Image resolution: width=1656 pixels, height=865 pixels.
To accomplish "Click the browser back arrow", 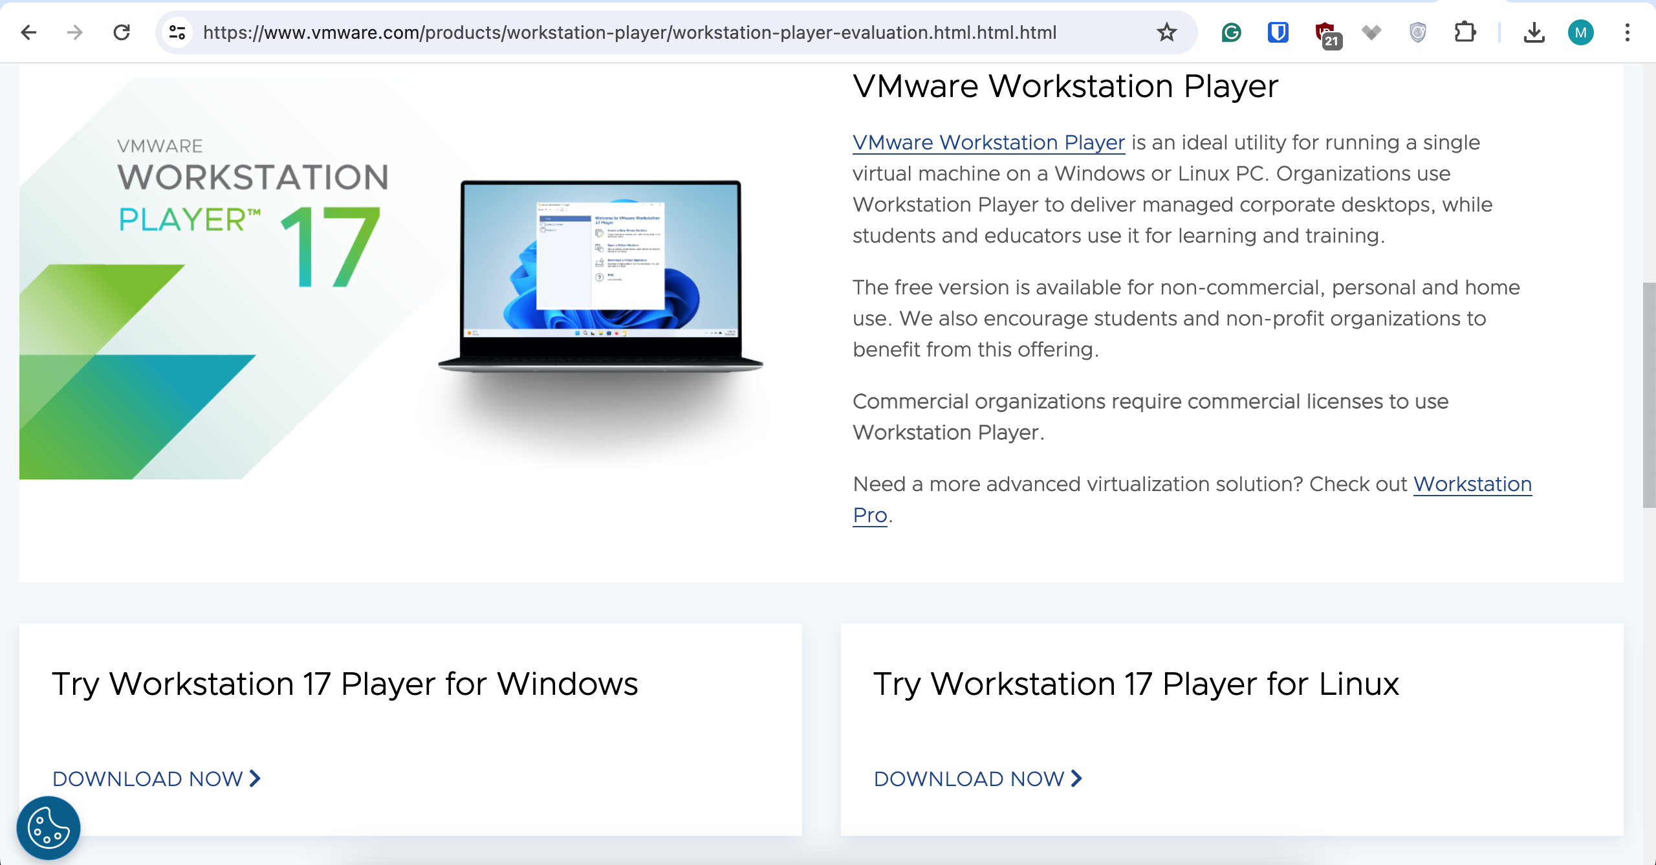I will [28, 32].
